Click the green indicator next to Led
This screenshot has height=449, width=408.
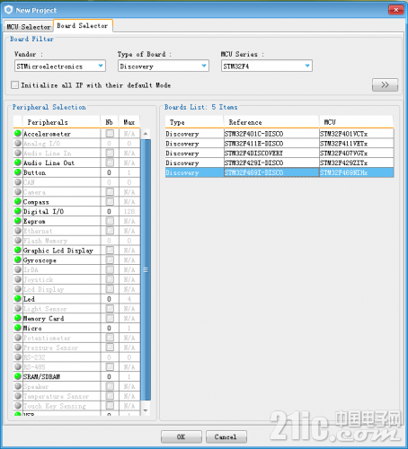(18, 298)
